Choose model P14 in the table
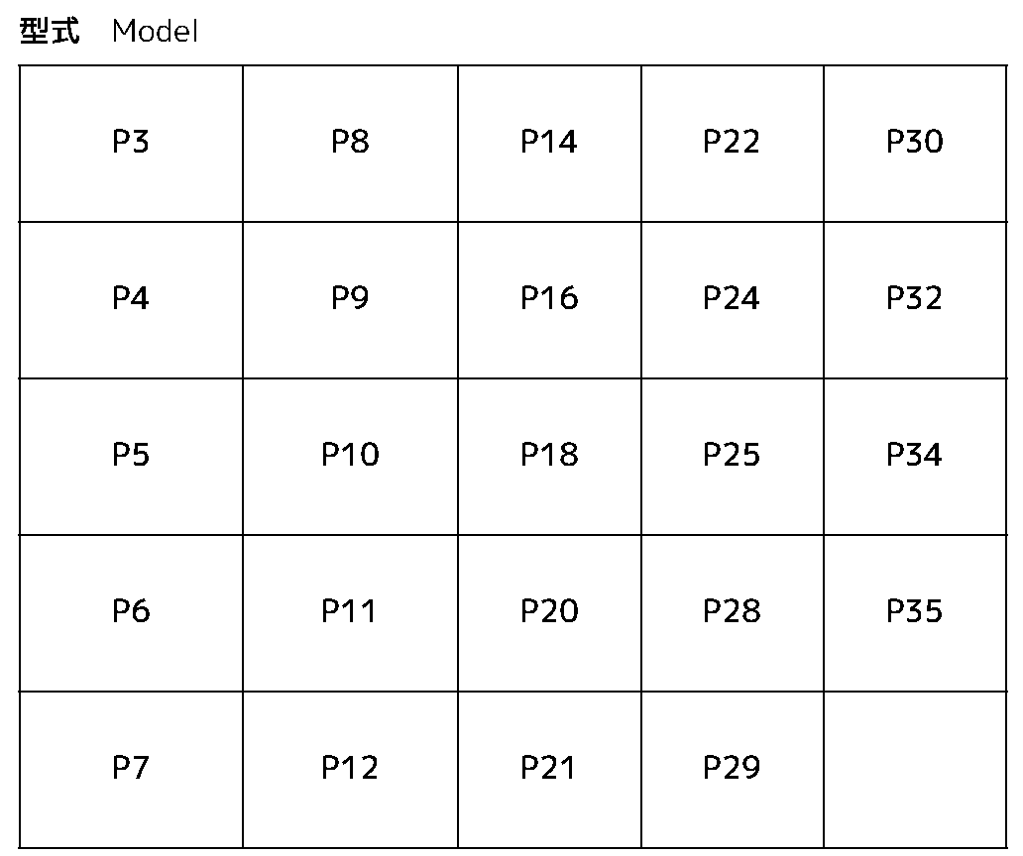 click(549, 143)
